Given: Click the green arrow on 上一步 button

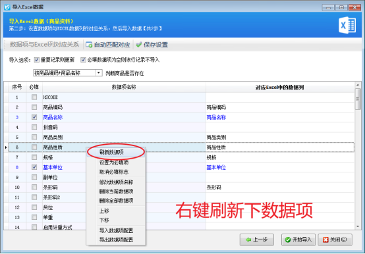Looking at the screenshot, I should [x=248, y=240].
